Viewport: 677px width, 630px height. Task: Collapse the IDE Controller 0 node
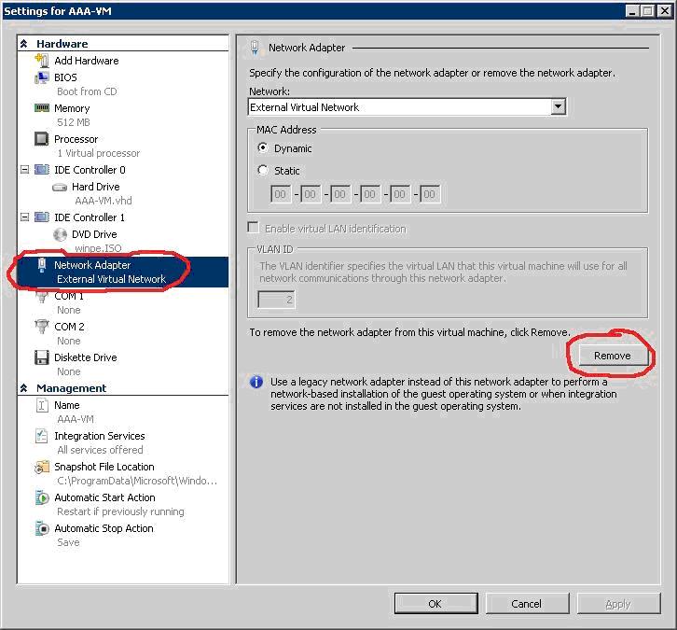(x=24, y=169)
